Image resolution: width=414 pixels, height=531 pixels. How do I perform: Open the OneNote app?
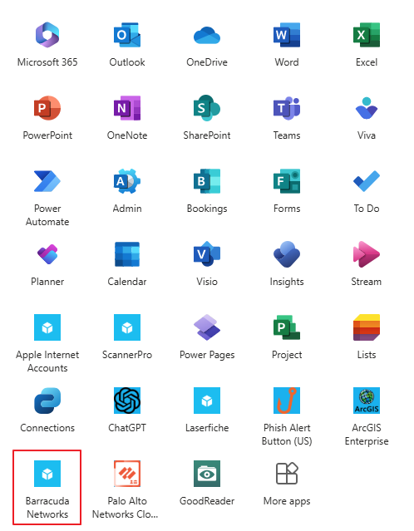click(127, 108)
